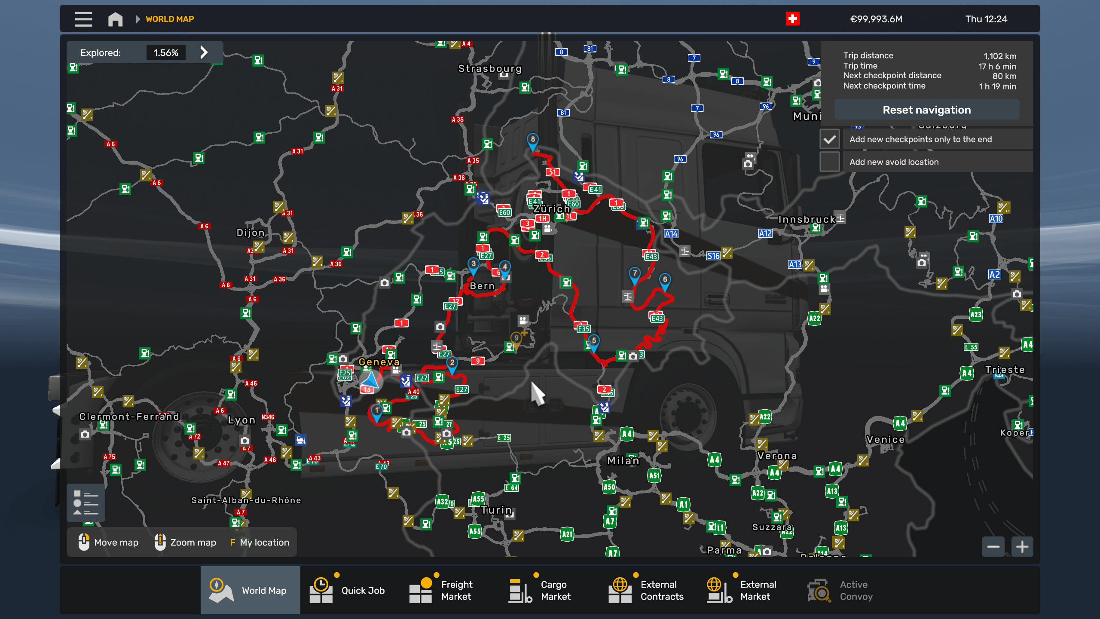
Task: Click the breadcrumb arrow before World Map
Action: (137, 19)
